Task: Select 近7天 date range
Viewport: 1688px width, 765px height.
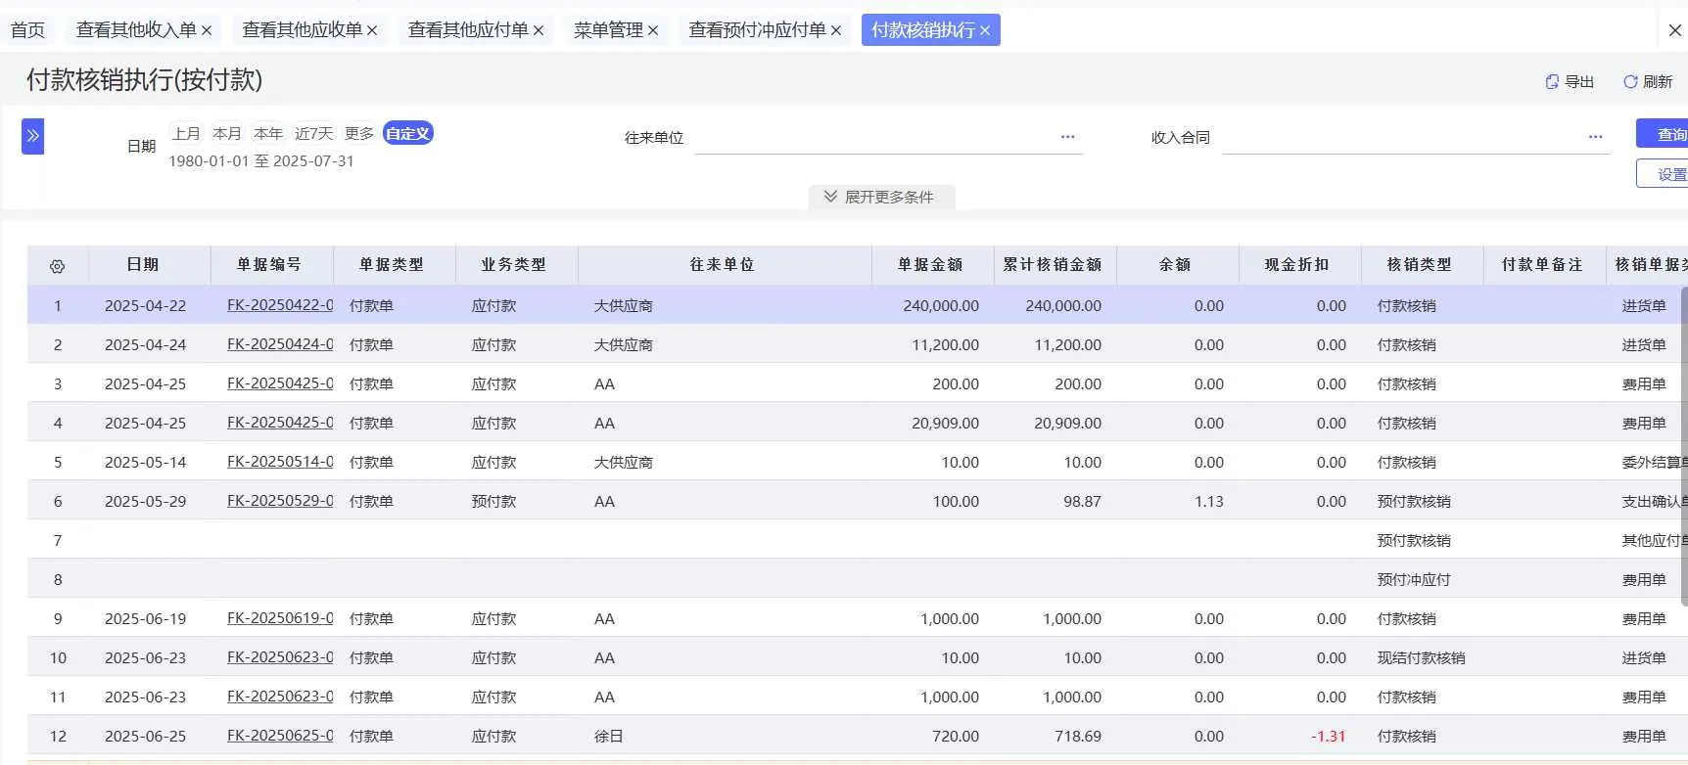Action: point(314,133)
